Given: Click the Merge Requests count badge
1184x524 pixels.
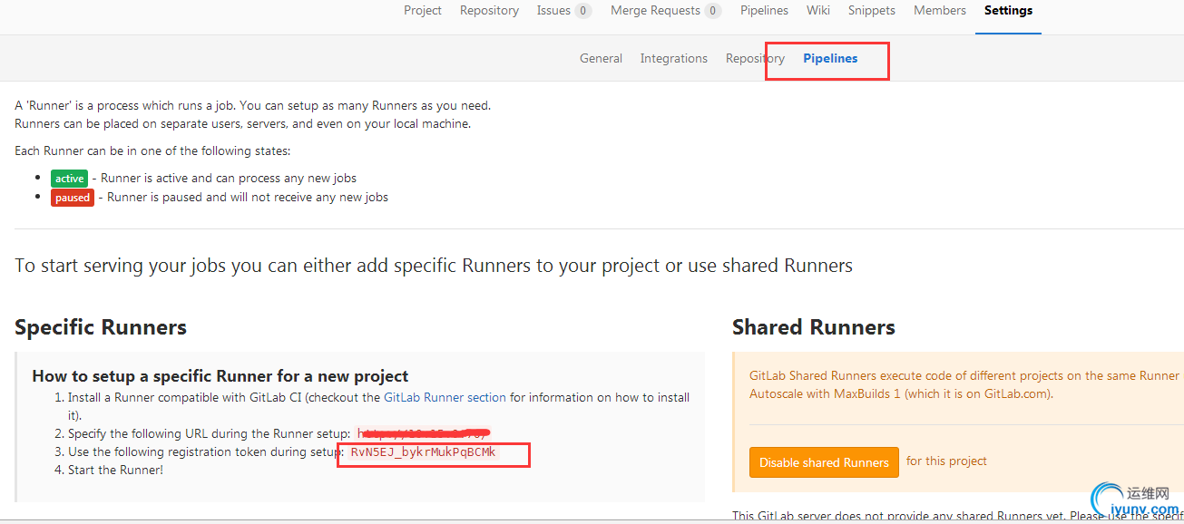Looking at the screenshot, I should point(713,11).
